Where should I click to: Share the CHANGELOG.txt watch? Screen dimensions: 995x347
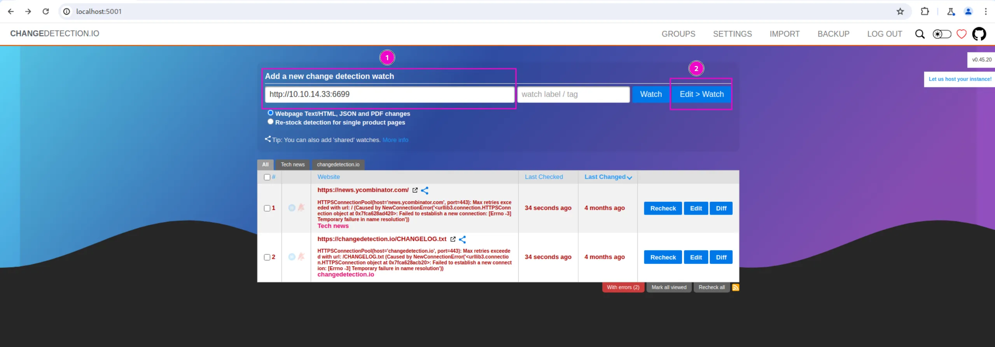point(462,239)
